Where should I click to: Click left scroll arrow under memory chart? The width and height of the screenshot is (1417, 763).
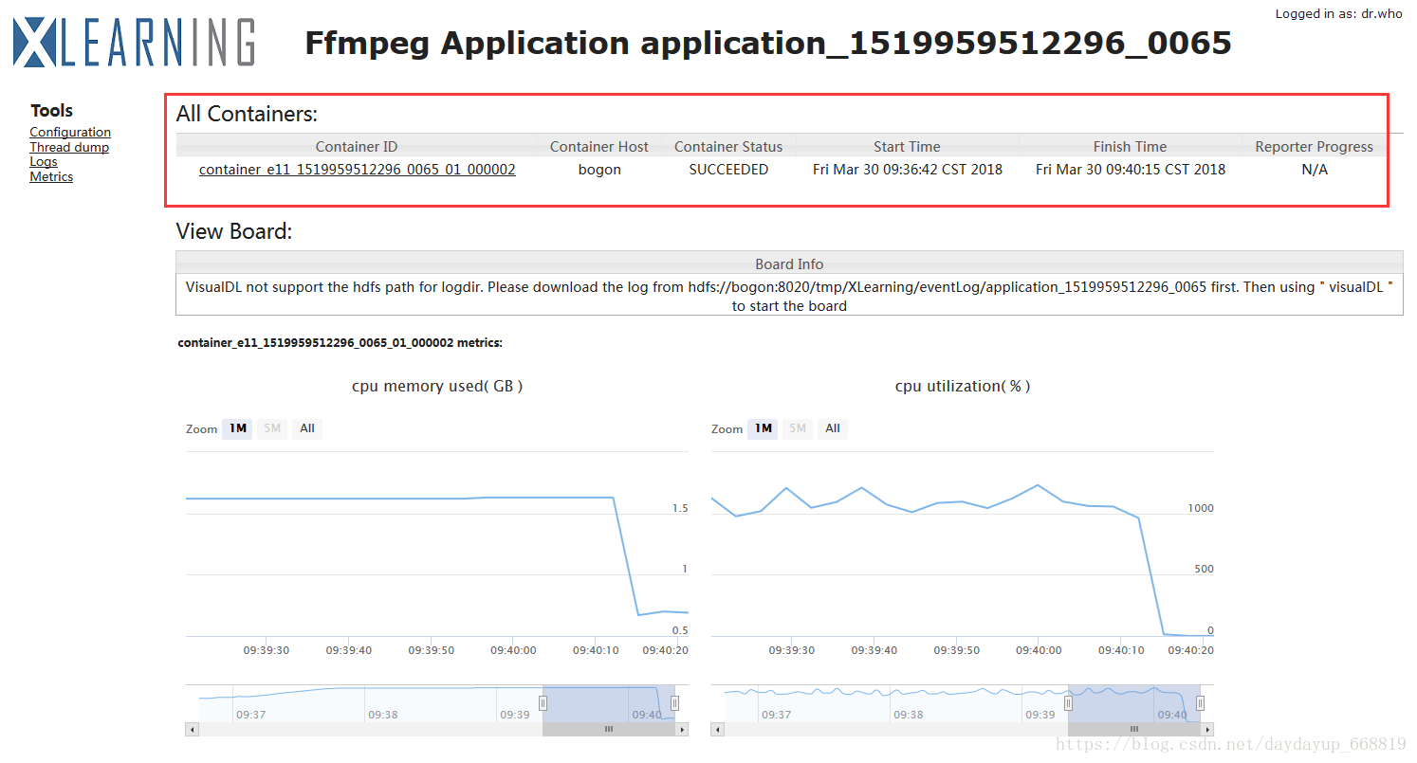point(193,729)
